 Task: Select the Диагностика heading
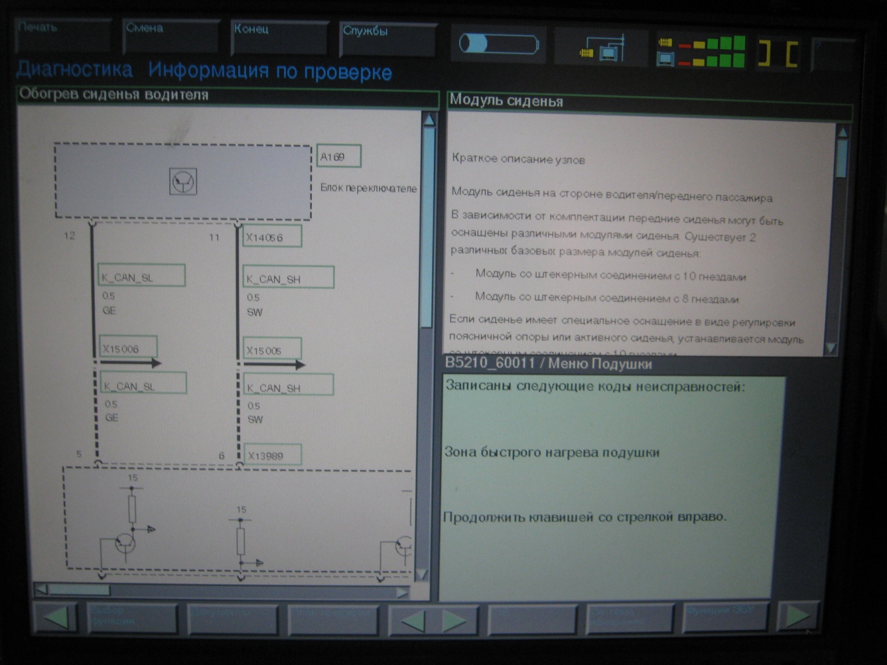tap(74, 68)
